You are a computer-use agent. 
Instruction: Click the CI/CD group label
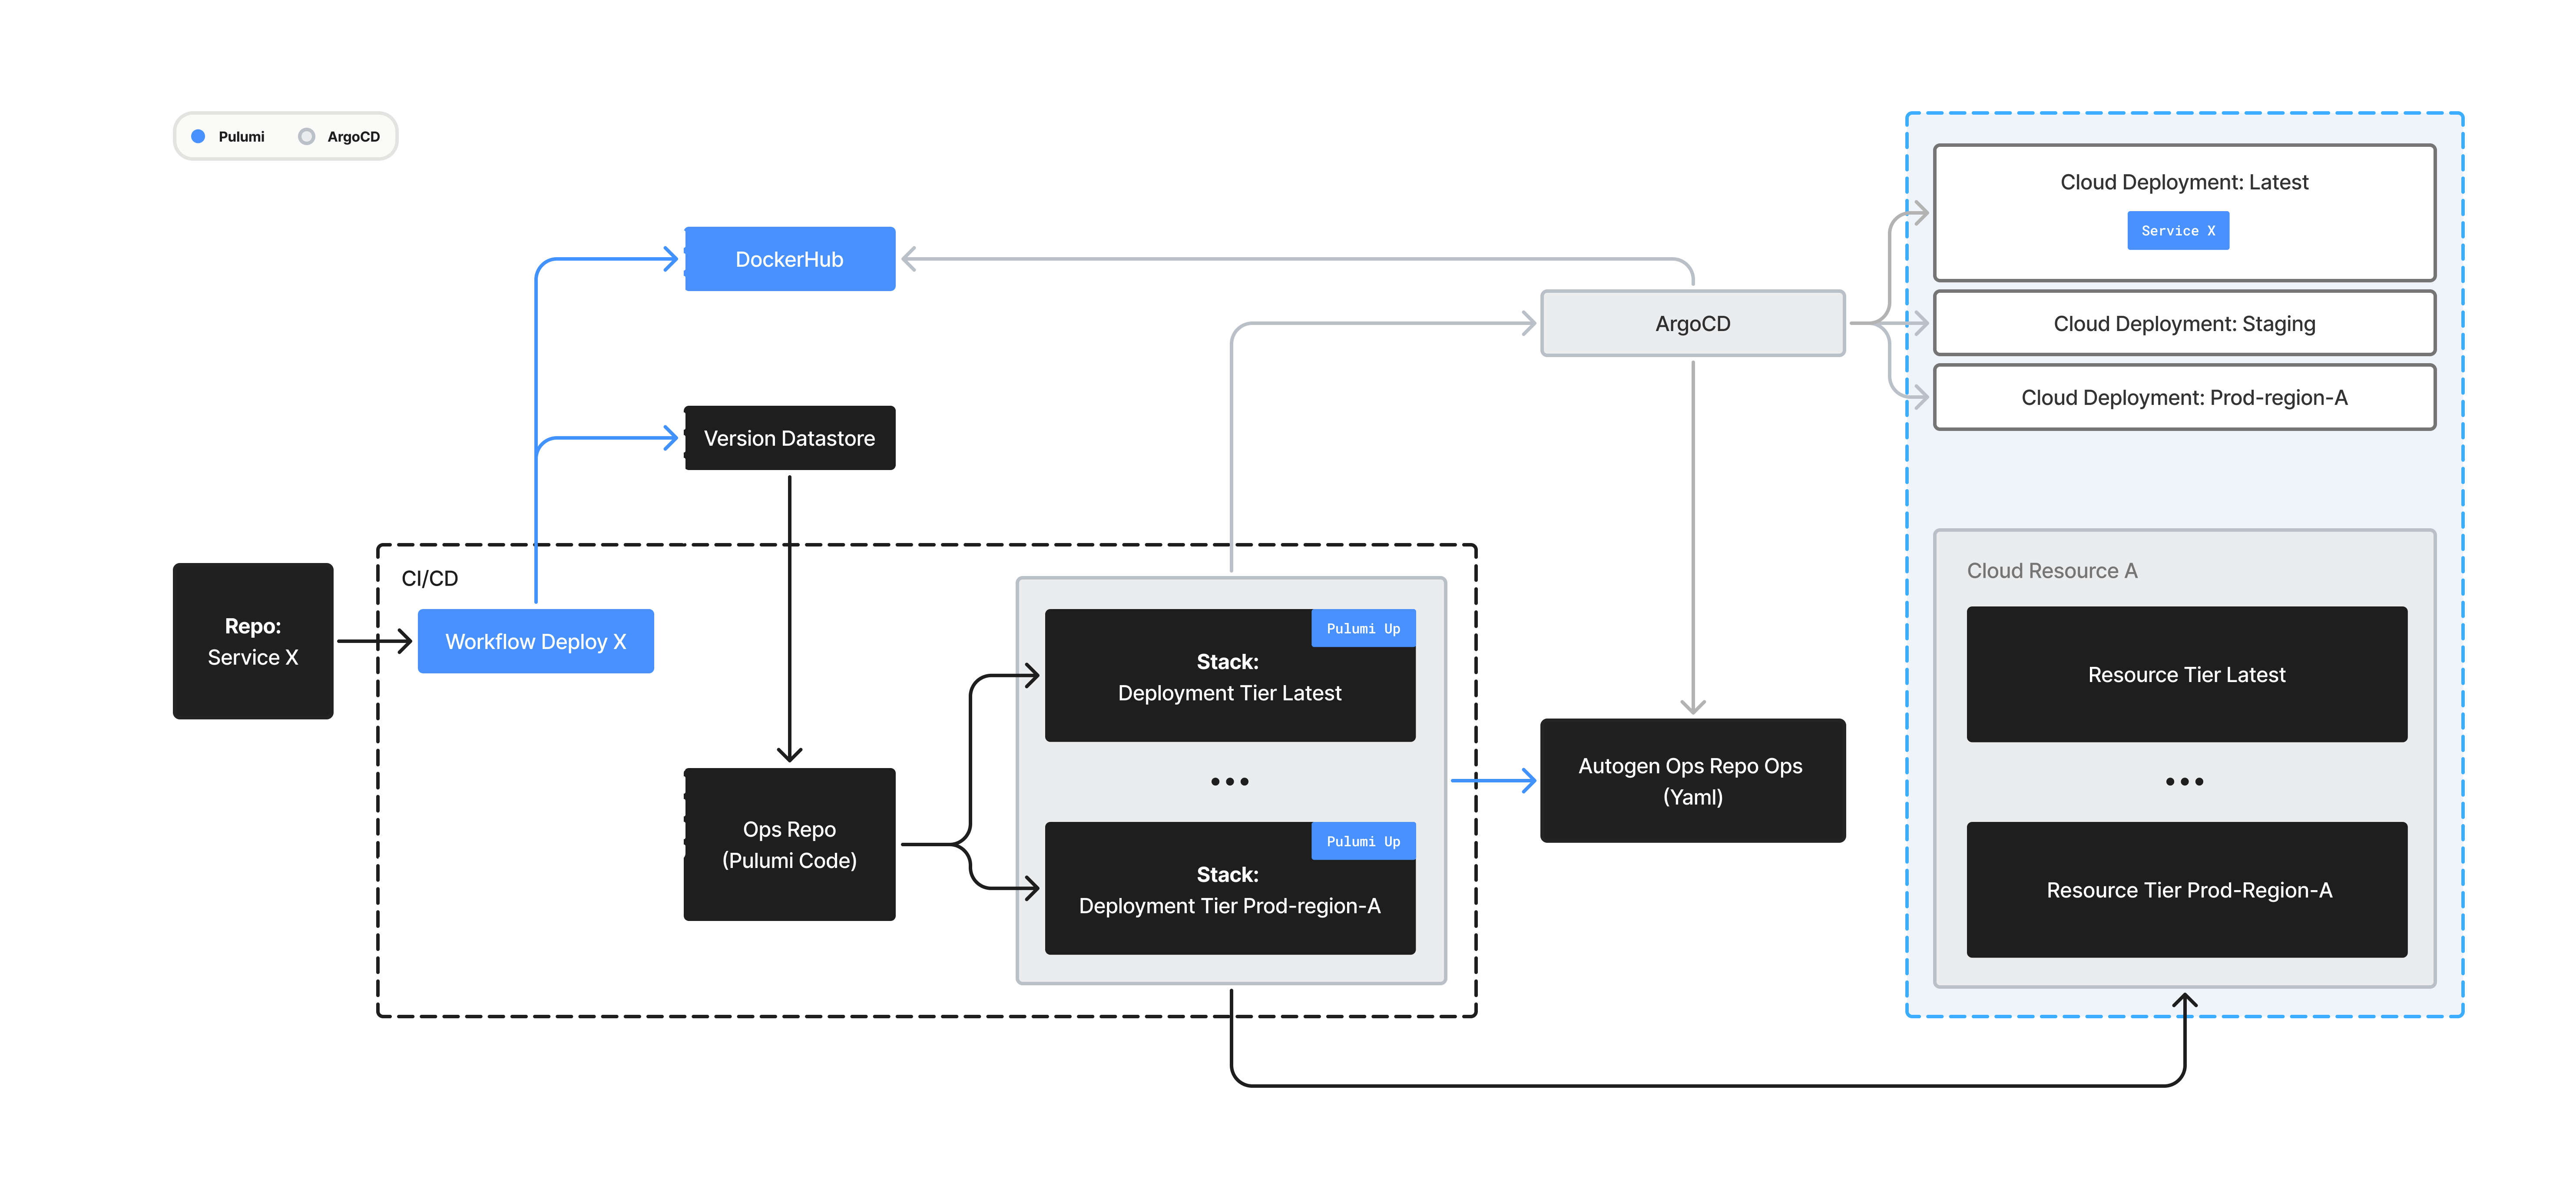pyautogui.click(x=429, y=578)
